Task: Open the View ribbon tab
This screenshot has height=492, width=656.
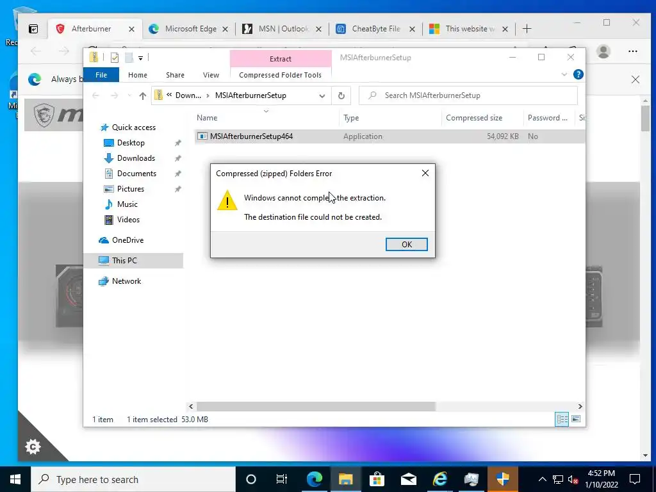Action: tap(211, 75)
